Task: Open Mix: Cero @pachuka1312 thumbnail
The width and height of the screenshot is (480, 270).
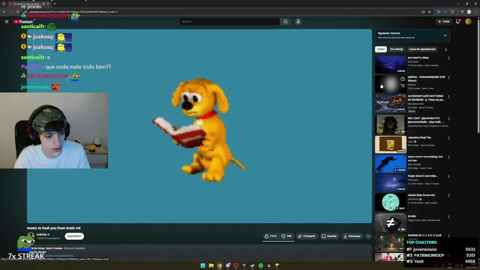Action: pyautogui.click(x=390, y=125)
